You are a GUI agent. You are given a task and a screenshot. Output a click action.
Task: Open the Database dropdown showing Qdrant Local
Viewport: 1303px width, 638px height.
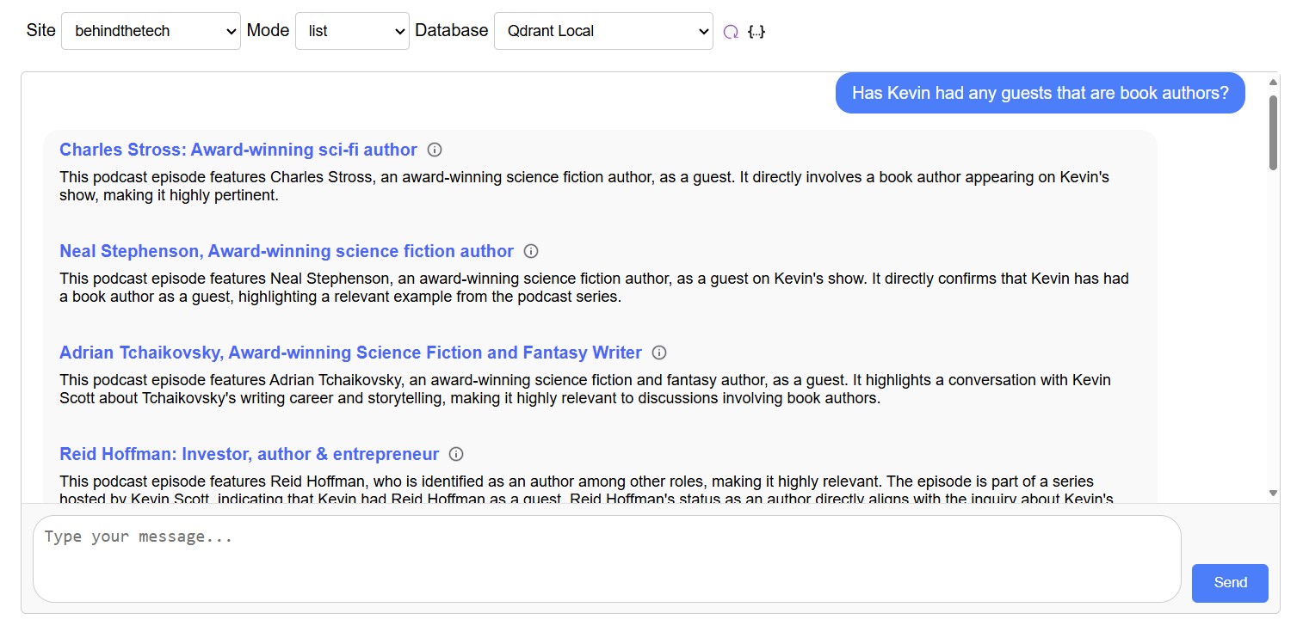(602, 31)
